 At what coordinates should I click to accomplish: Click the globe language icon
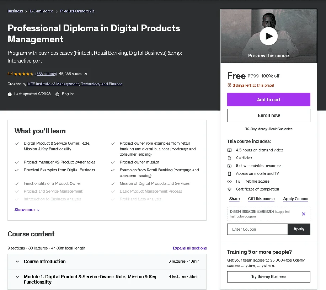57,94
